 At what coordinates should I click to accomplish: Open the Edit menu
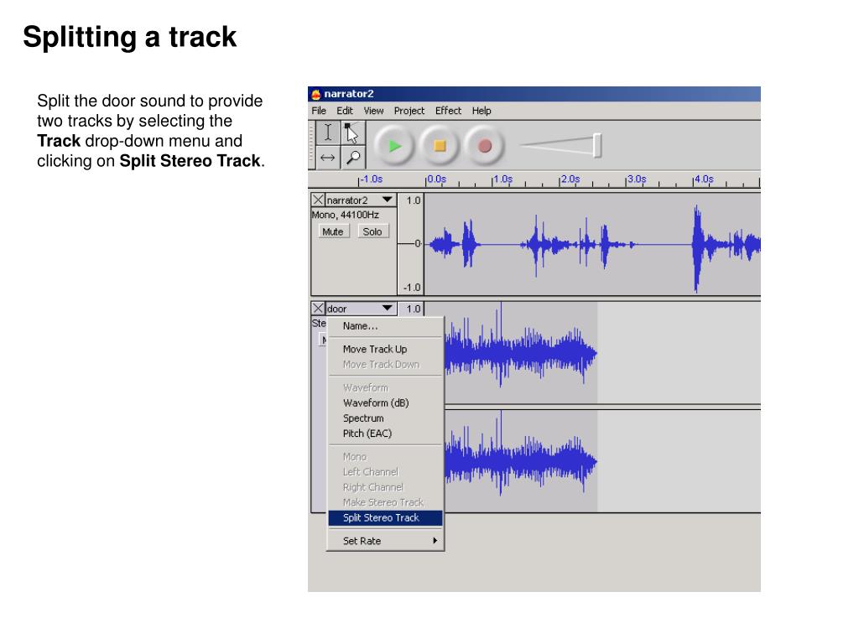point(345,111)
